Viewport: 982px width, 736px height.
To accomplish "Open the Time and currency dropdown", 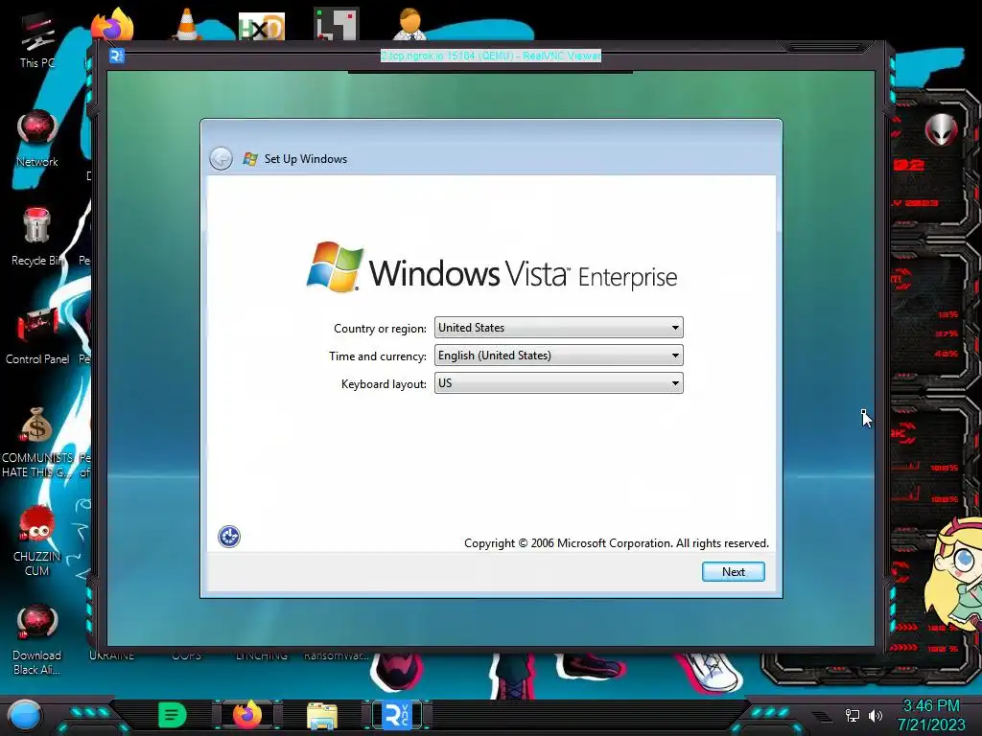I will point(559,356).
